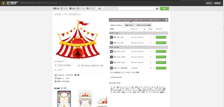The width and height of the screenshot is (224, 107).
Task: Click inside the search input field
Action: [137, 9]
